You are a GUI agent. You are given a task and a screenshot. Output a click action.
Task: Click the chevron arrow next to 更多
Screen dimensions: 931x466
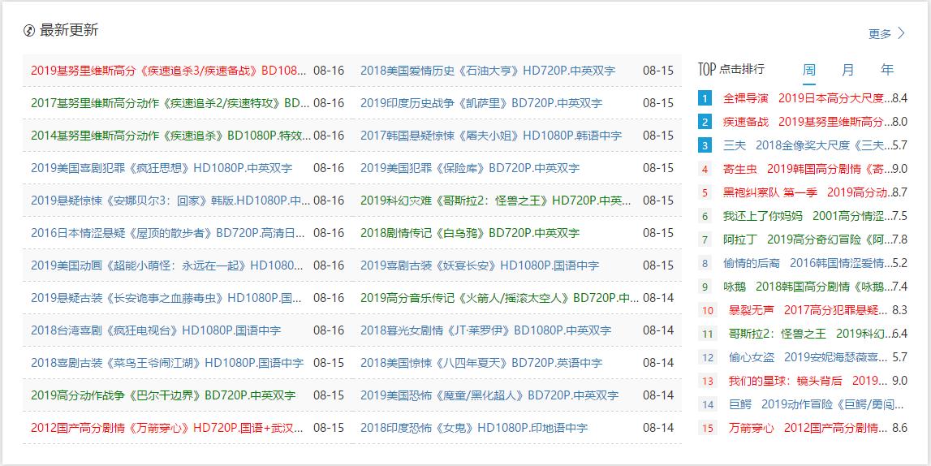coord(902,33)
